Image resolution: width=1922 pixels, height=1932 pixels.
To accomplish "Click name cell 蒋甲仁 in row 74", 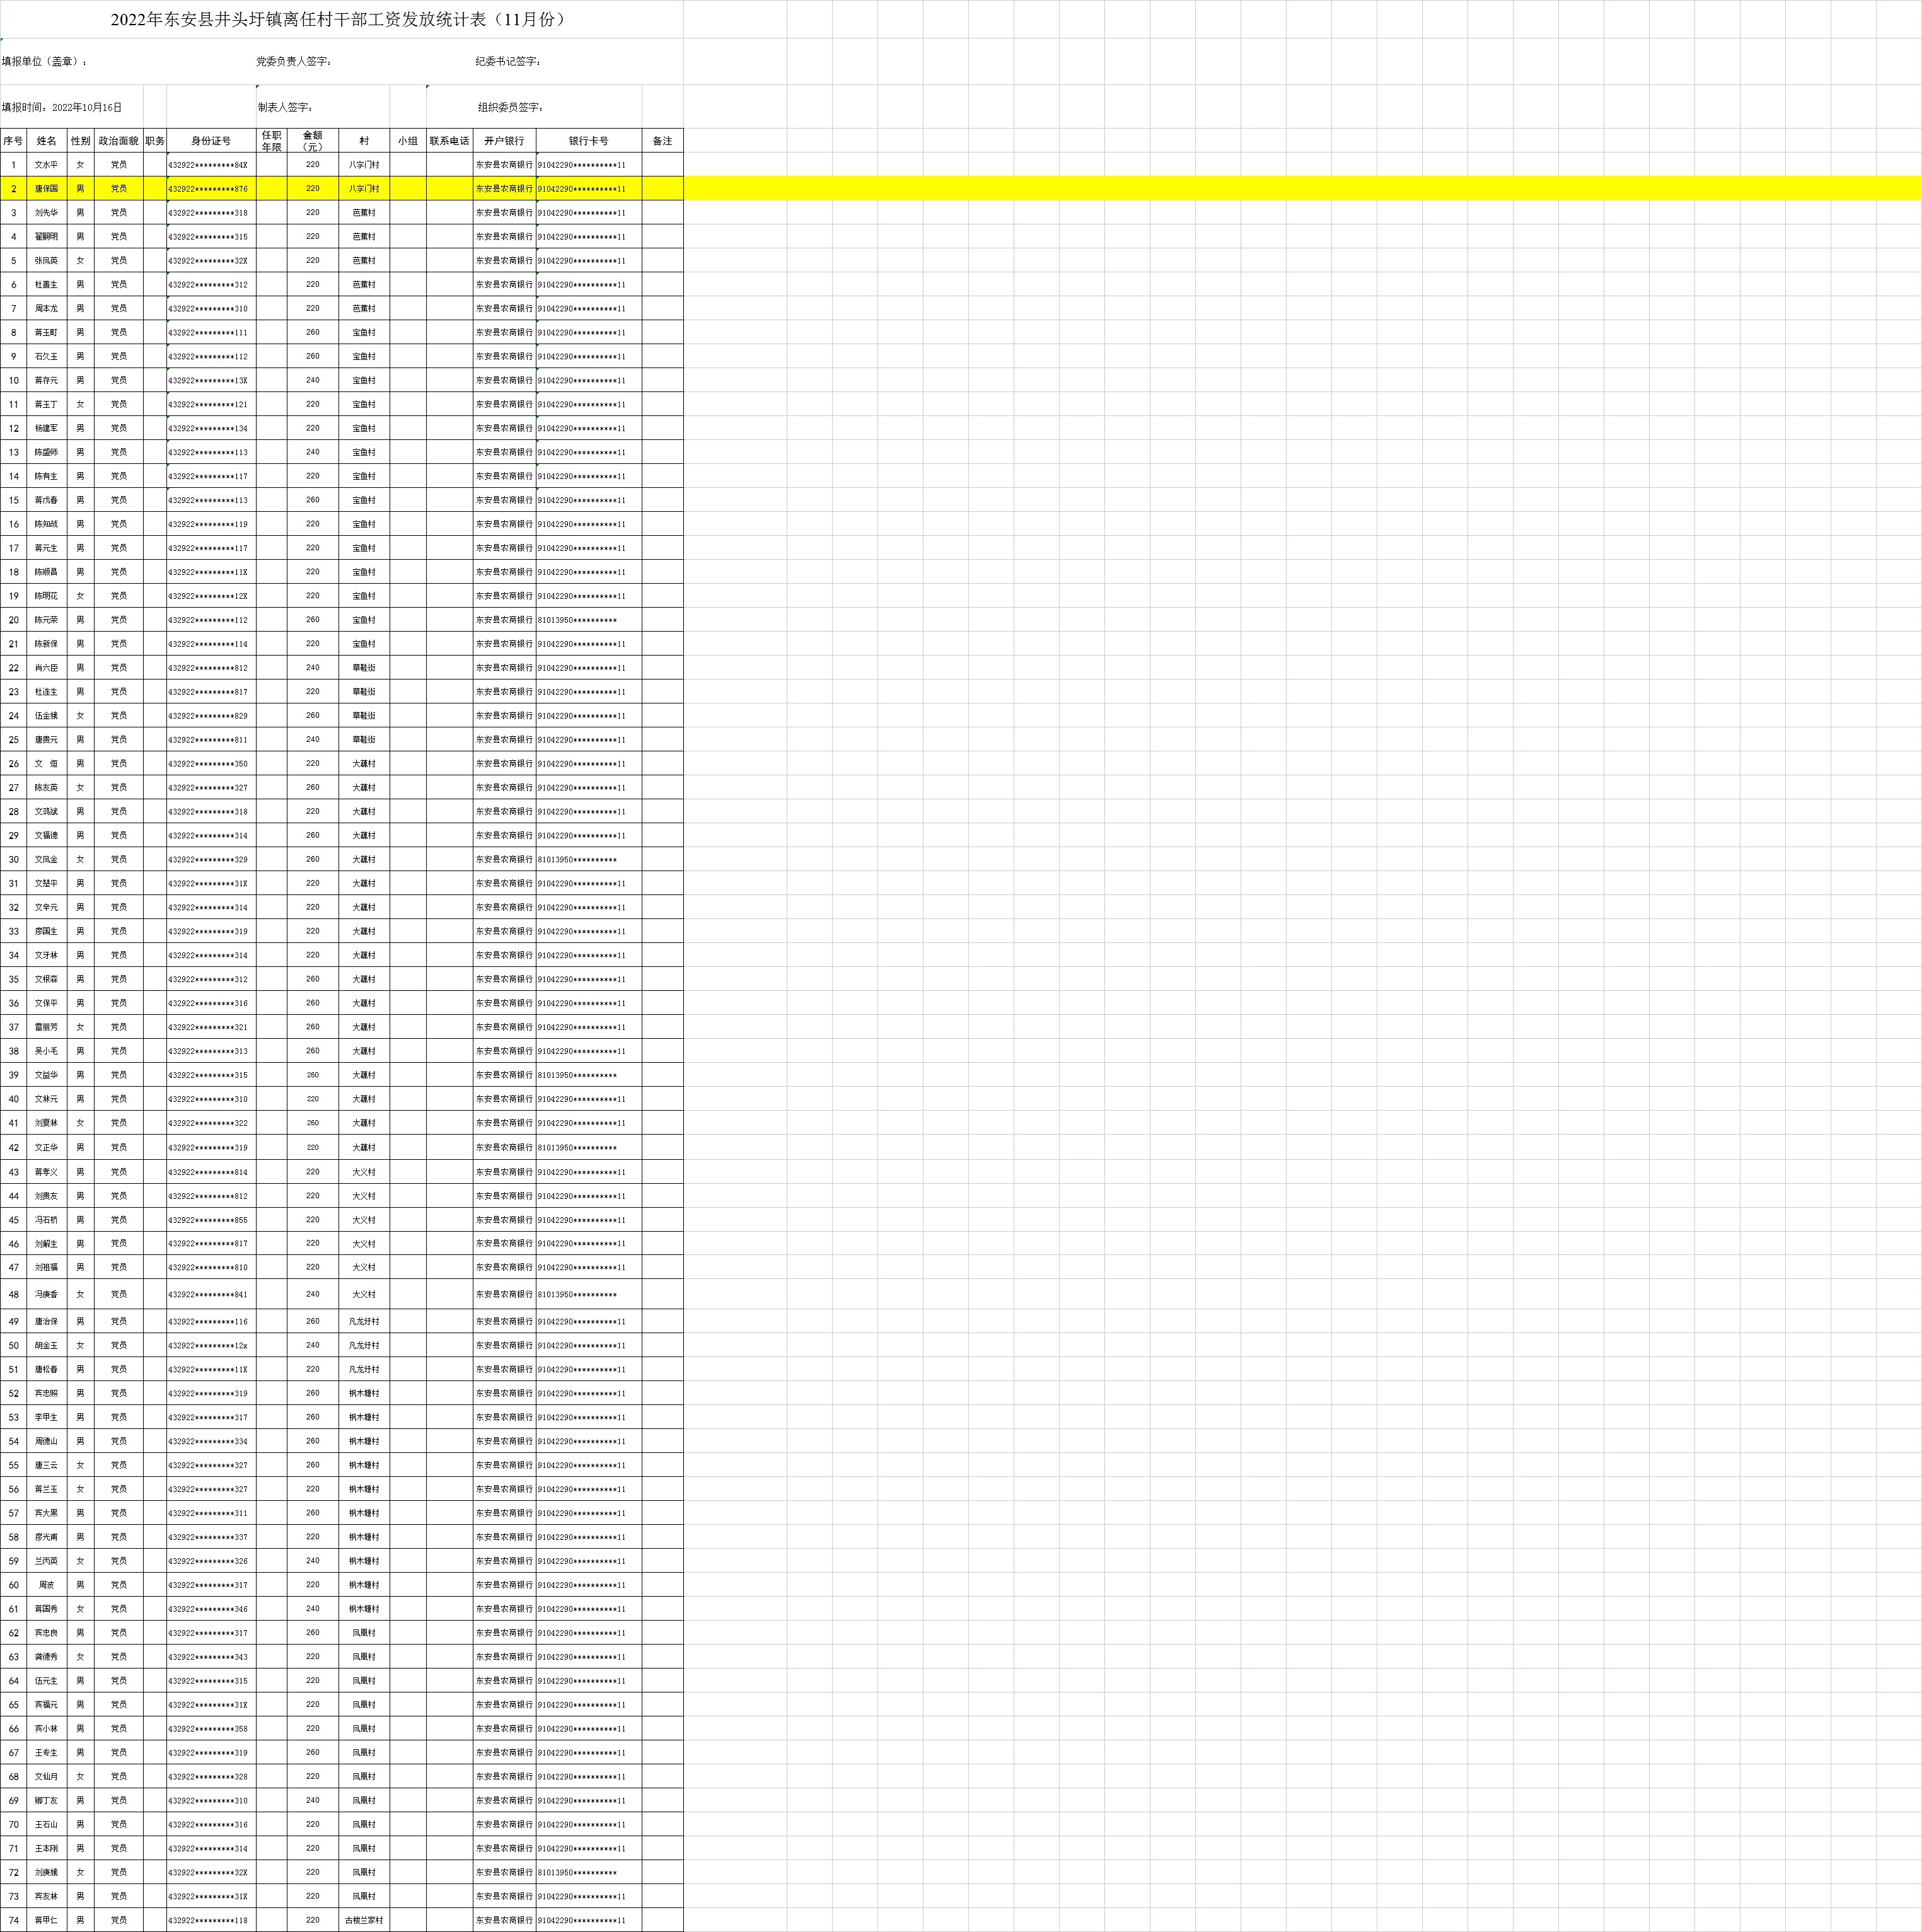I will (x=46, y=1920).
